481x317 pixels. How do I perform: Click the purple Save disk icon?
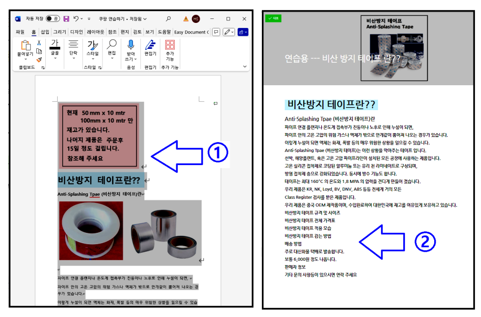[x=66, y=19]
